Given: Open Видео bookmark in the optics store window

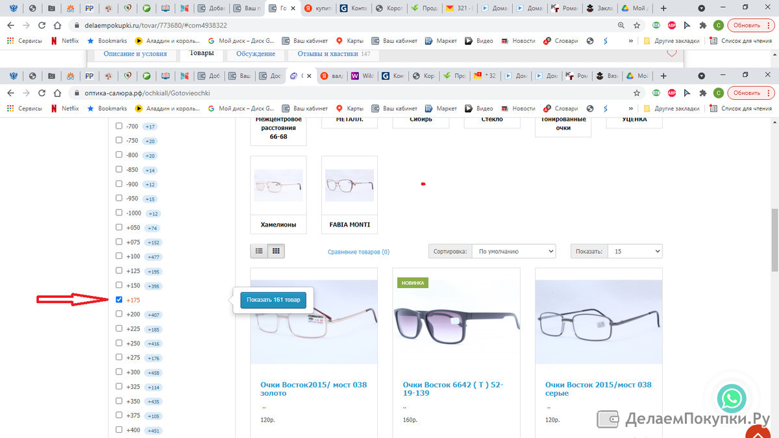Looking at the screenshot, I should [x=479, y=108].
